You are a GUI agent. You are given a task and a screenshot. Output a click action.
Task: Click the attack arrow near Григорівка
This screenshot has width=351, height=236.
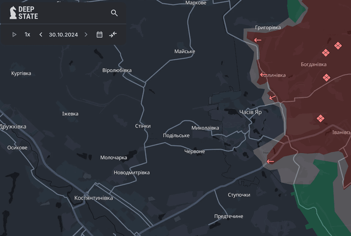click(x=258, y=40)
